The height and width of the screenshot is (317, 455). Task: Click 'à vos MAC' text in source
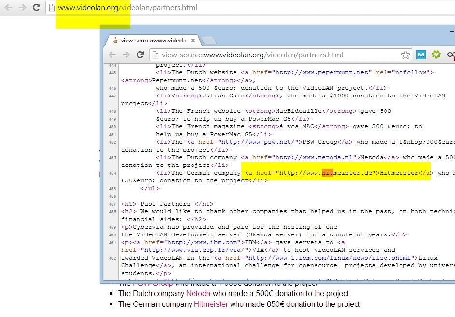pos(296,126)
